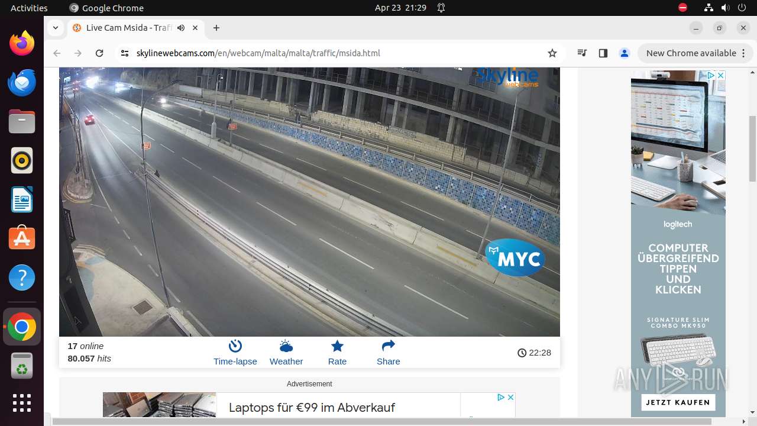Screen dimensions: 757x426
Task: Open Google Chrome app menu in top bar
Action: point(106,8)
